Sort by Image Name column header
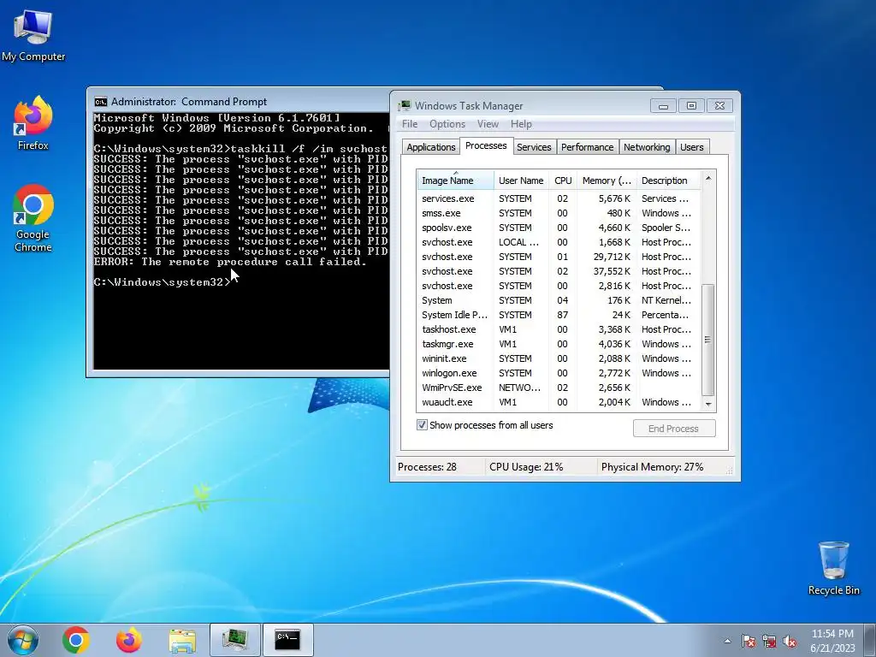This screenshot has width=876, height=657. pos(455,181)
